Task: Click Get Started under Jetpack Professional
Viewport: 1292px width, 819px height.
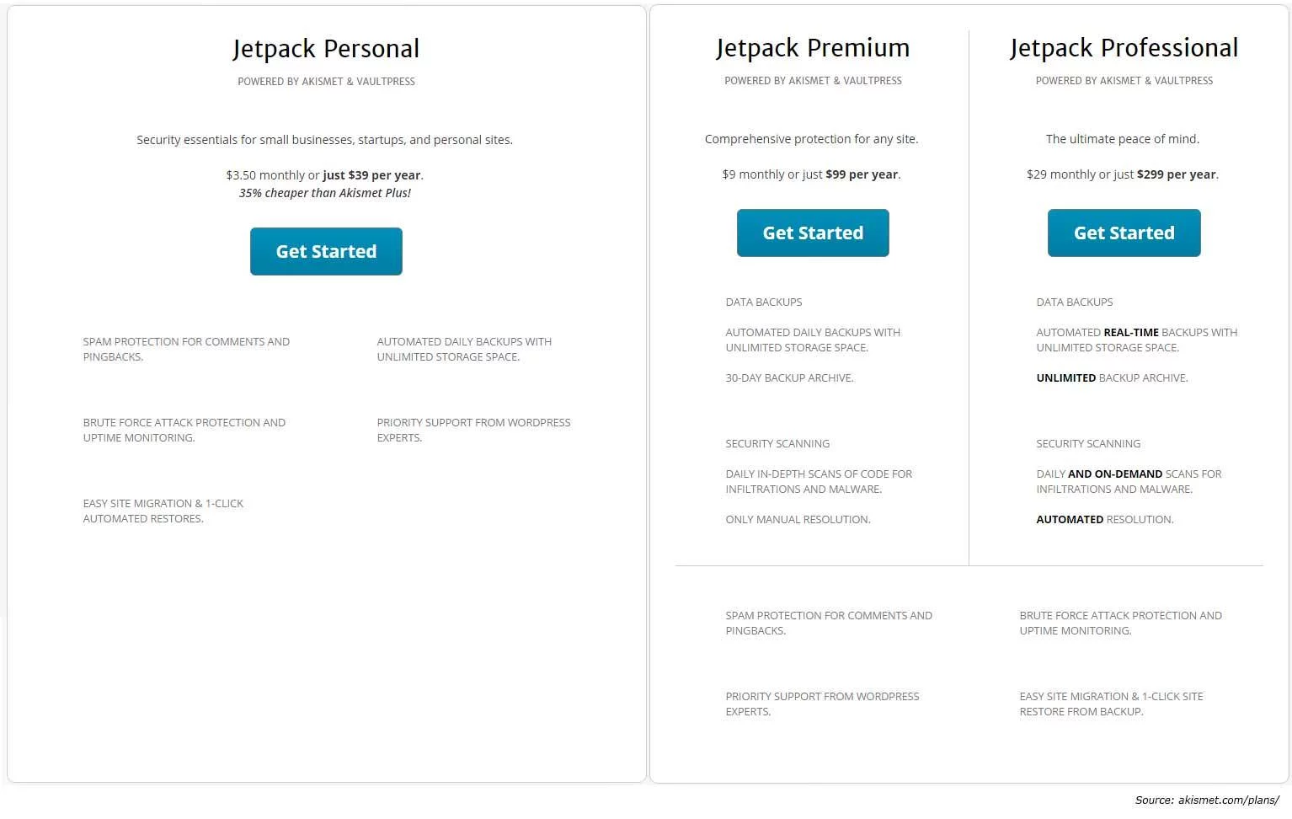Action: pyautogui.click(x=1124, y=233)
